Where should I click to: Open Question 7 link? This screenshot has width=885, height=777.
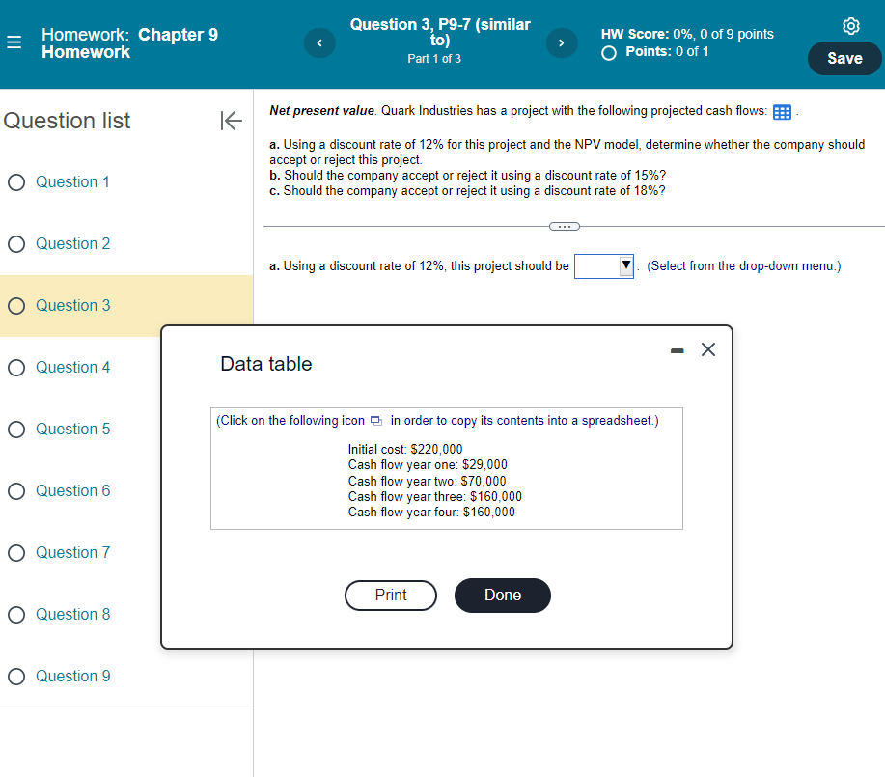coord(72,552)
